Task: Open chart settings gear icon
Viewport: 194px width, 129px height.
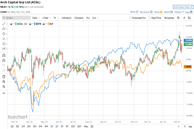Action: (178, 18)
